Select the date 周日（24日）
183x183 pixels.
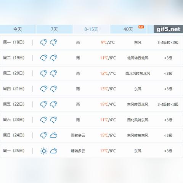pos(14,135)
